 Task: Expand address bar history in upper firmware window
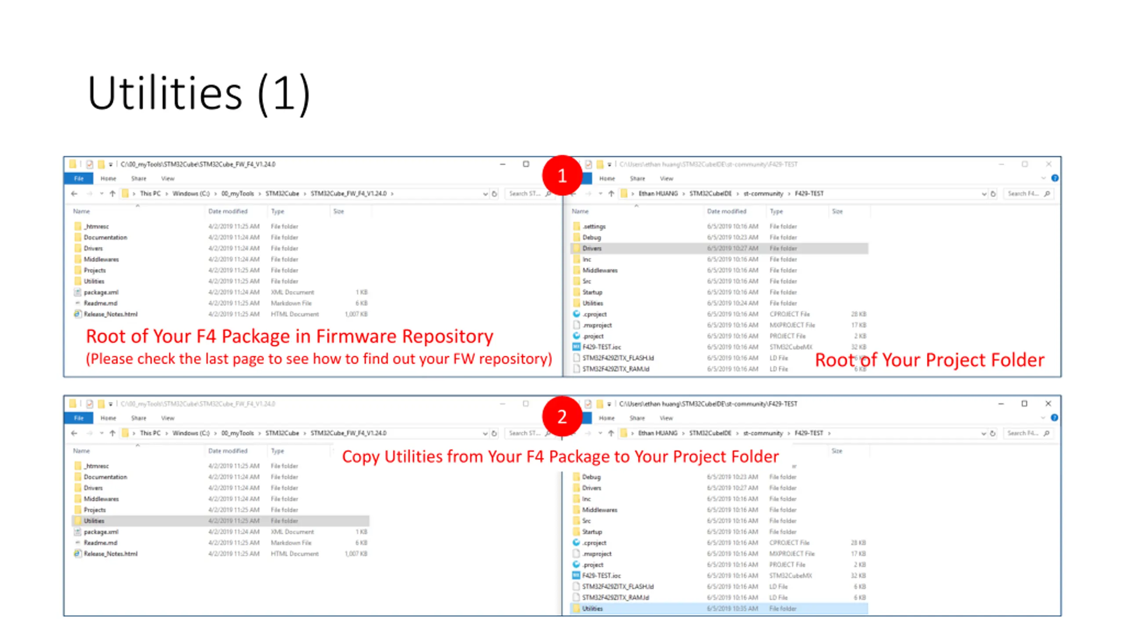click(x=485, y=194)
